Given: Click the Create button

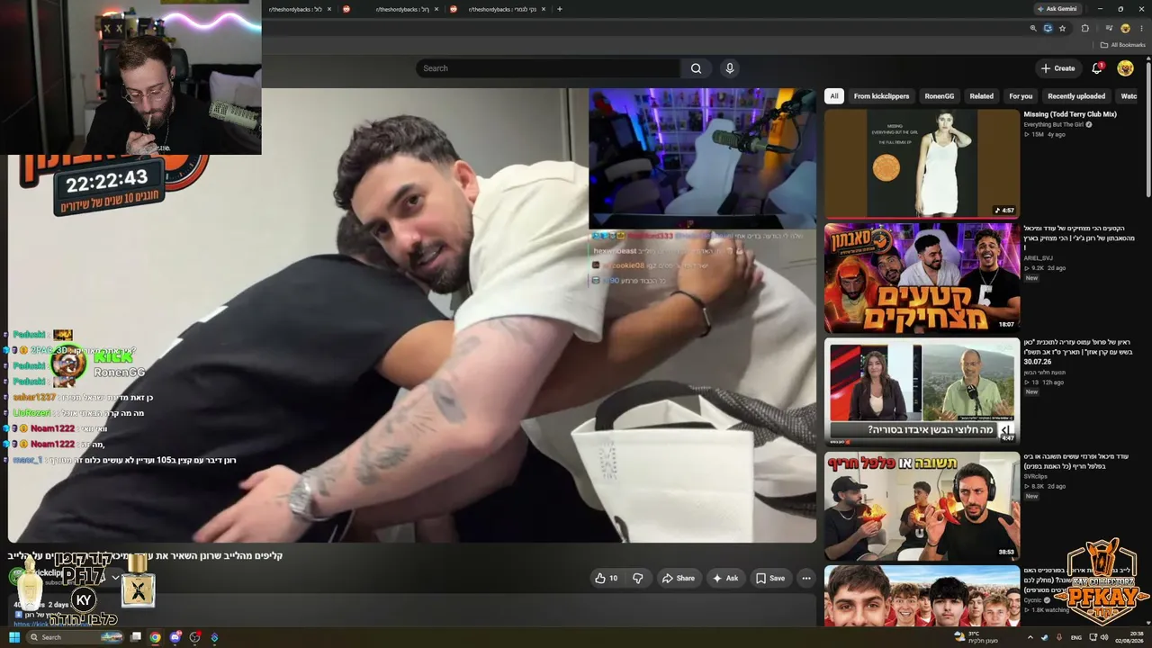Looking at the screenshot, I should [1057, 68].
